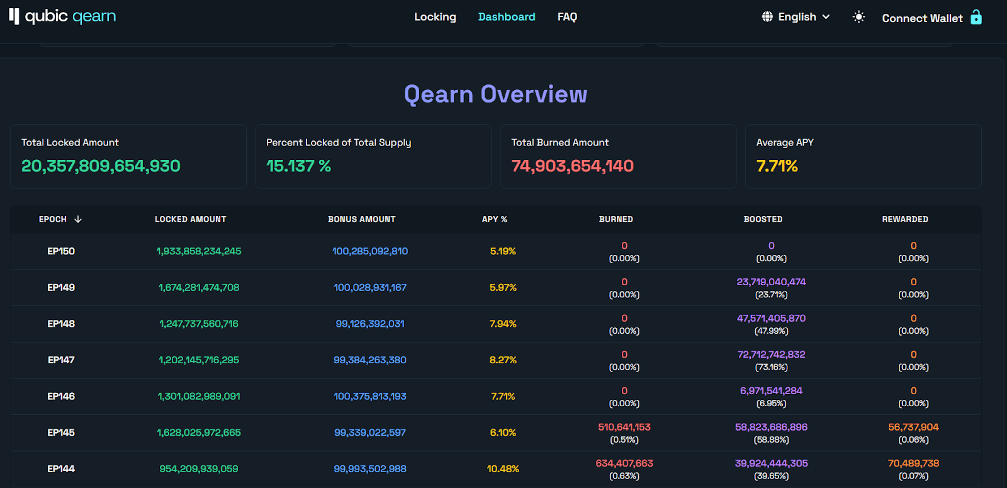
Task: Click boosted amount 72,712,742,832
Action: click(771, 355)
